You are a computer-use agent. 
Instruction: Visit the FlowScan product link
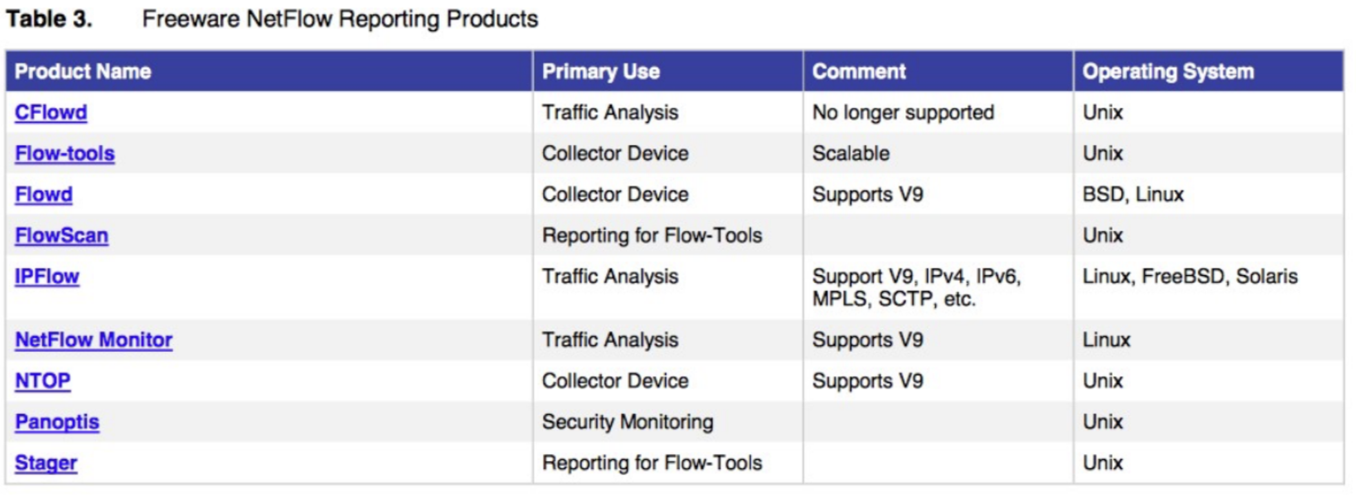tap(61, 235)
